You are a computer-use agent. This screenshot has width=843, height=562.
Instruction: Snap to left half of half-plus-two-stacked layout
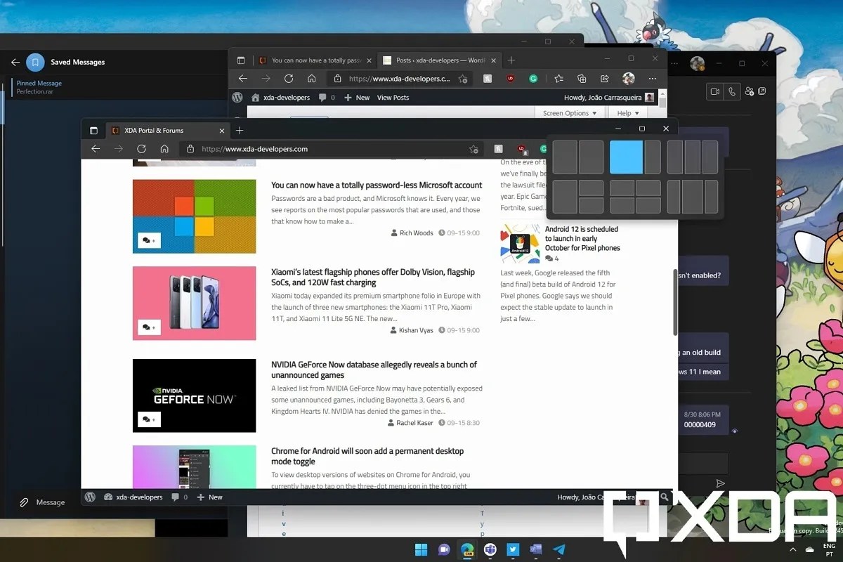point(565,197)
